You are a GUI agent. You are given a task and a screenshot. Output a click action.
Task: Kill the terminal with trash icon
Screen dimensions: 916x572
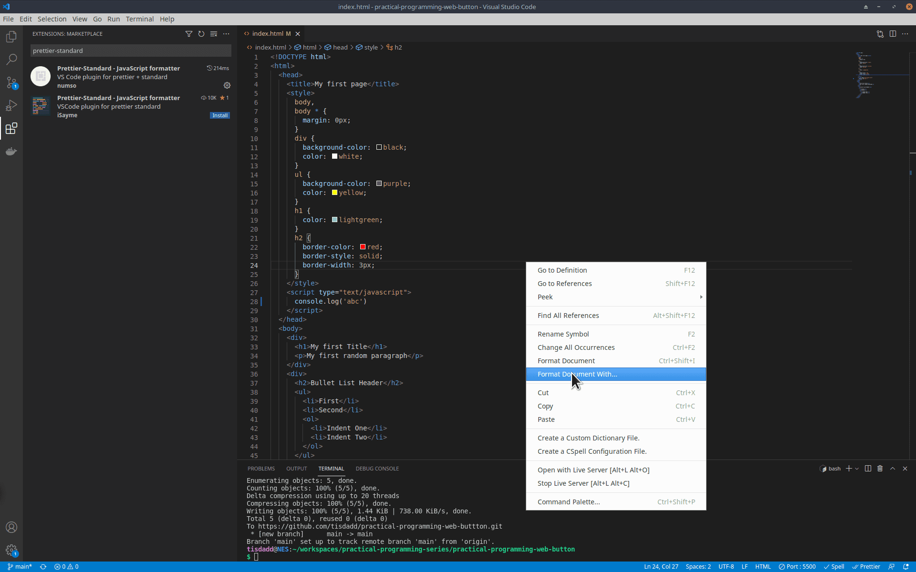tap(880, 469)
